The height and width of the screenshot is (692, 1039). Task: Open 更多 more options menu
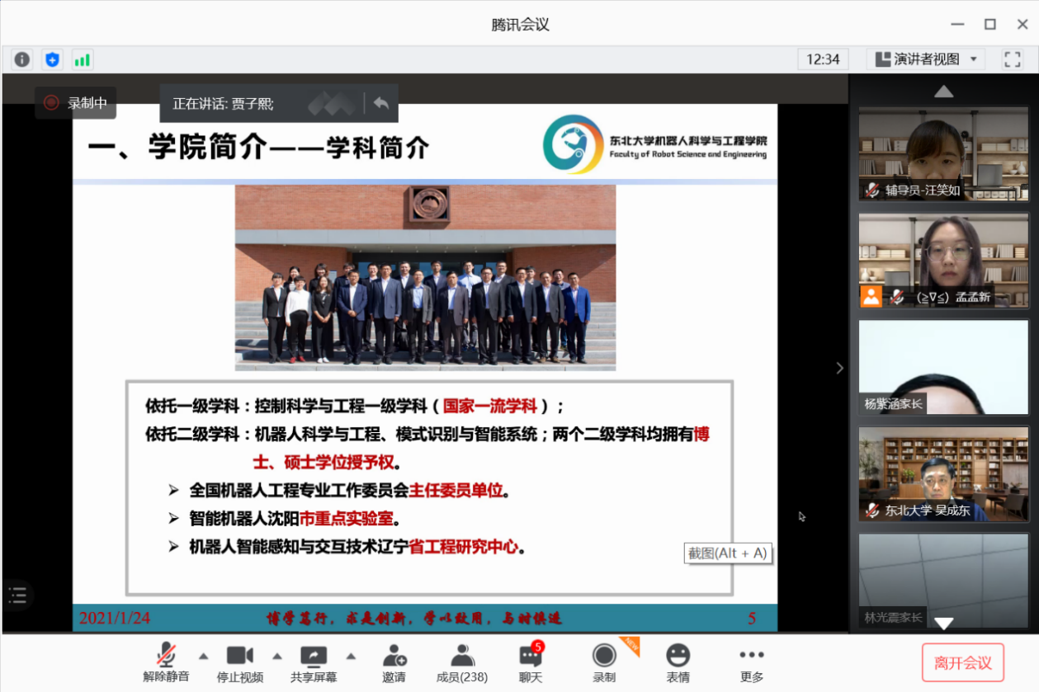tap(751, 663)
